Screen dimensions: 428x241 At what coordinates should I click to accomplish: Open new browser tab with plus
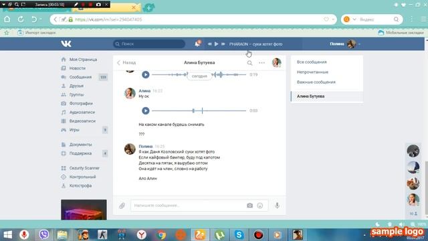(148, 8)
